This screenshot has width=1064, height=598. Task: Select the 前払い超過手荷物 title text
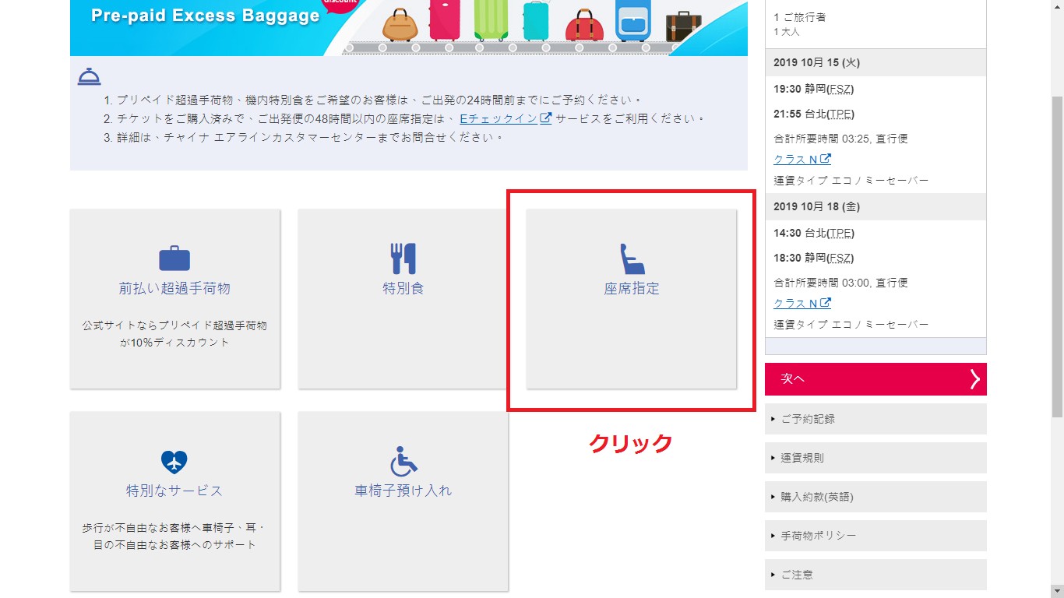click(x=174, y=289)
